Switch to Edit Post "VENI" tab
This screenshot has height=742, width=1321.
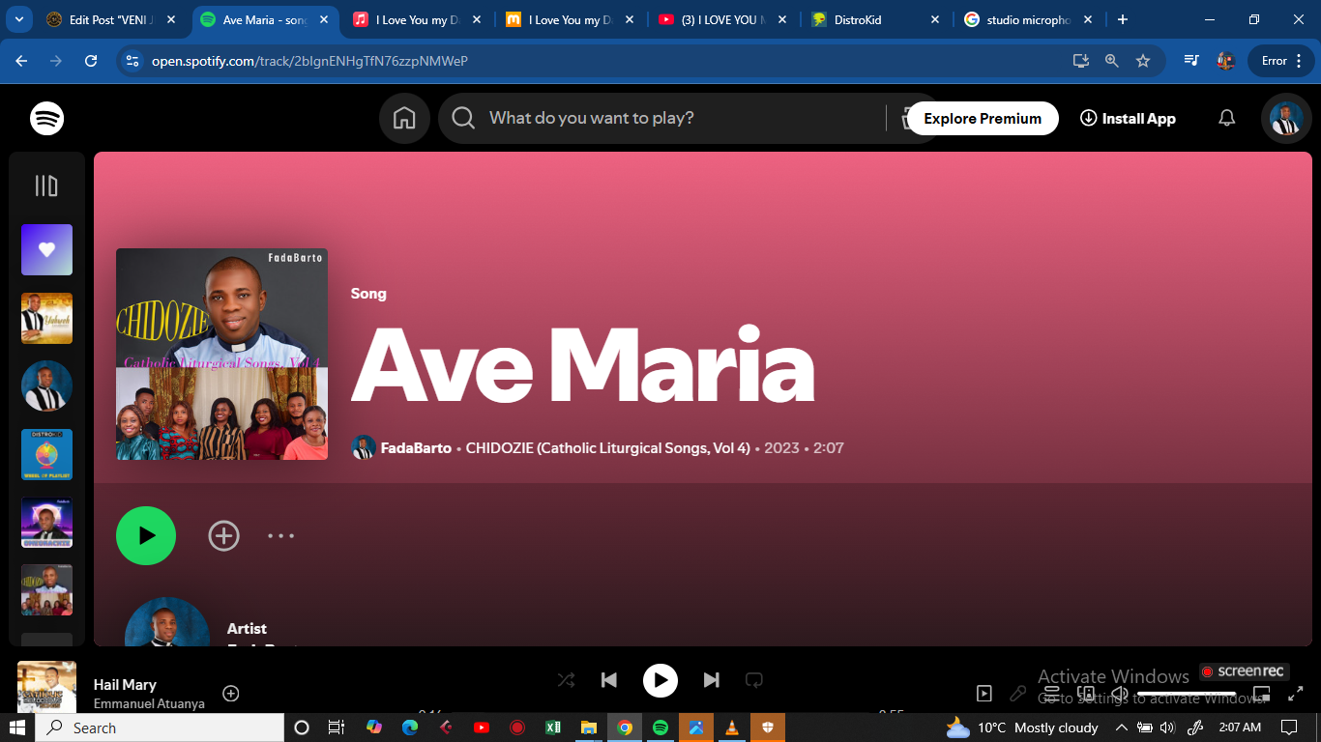(112, 19)
